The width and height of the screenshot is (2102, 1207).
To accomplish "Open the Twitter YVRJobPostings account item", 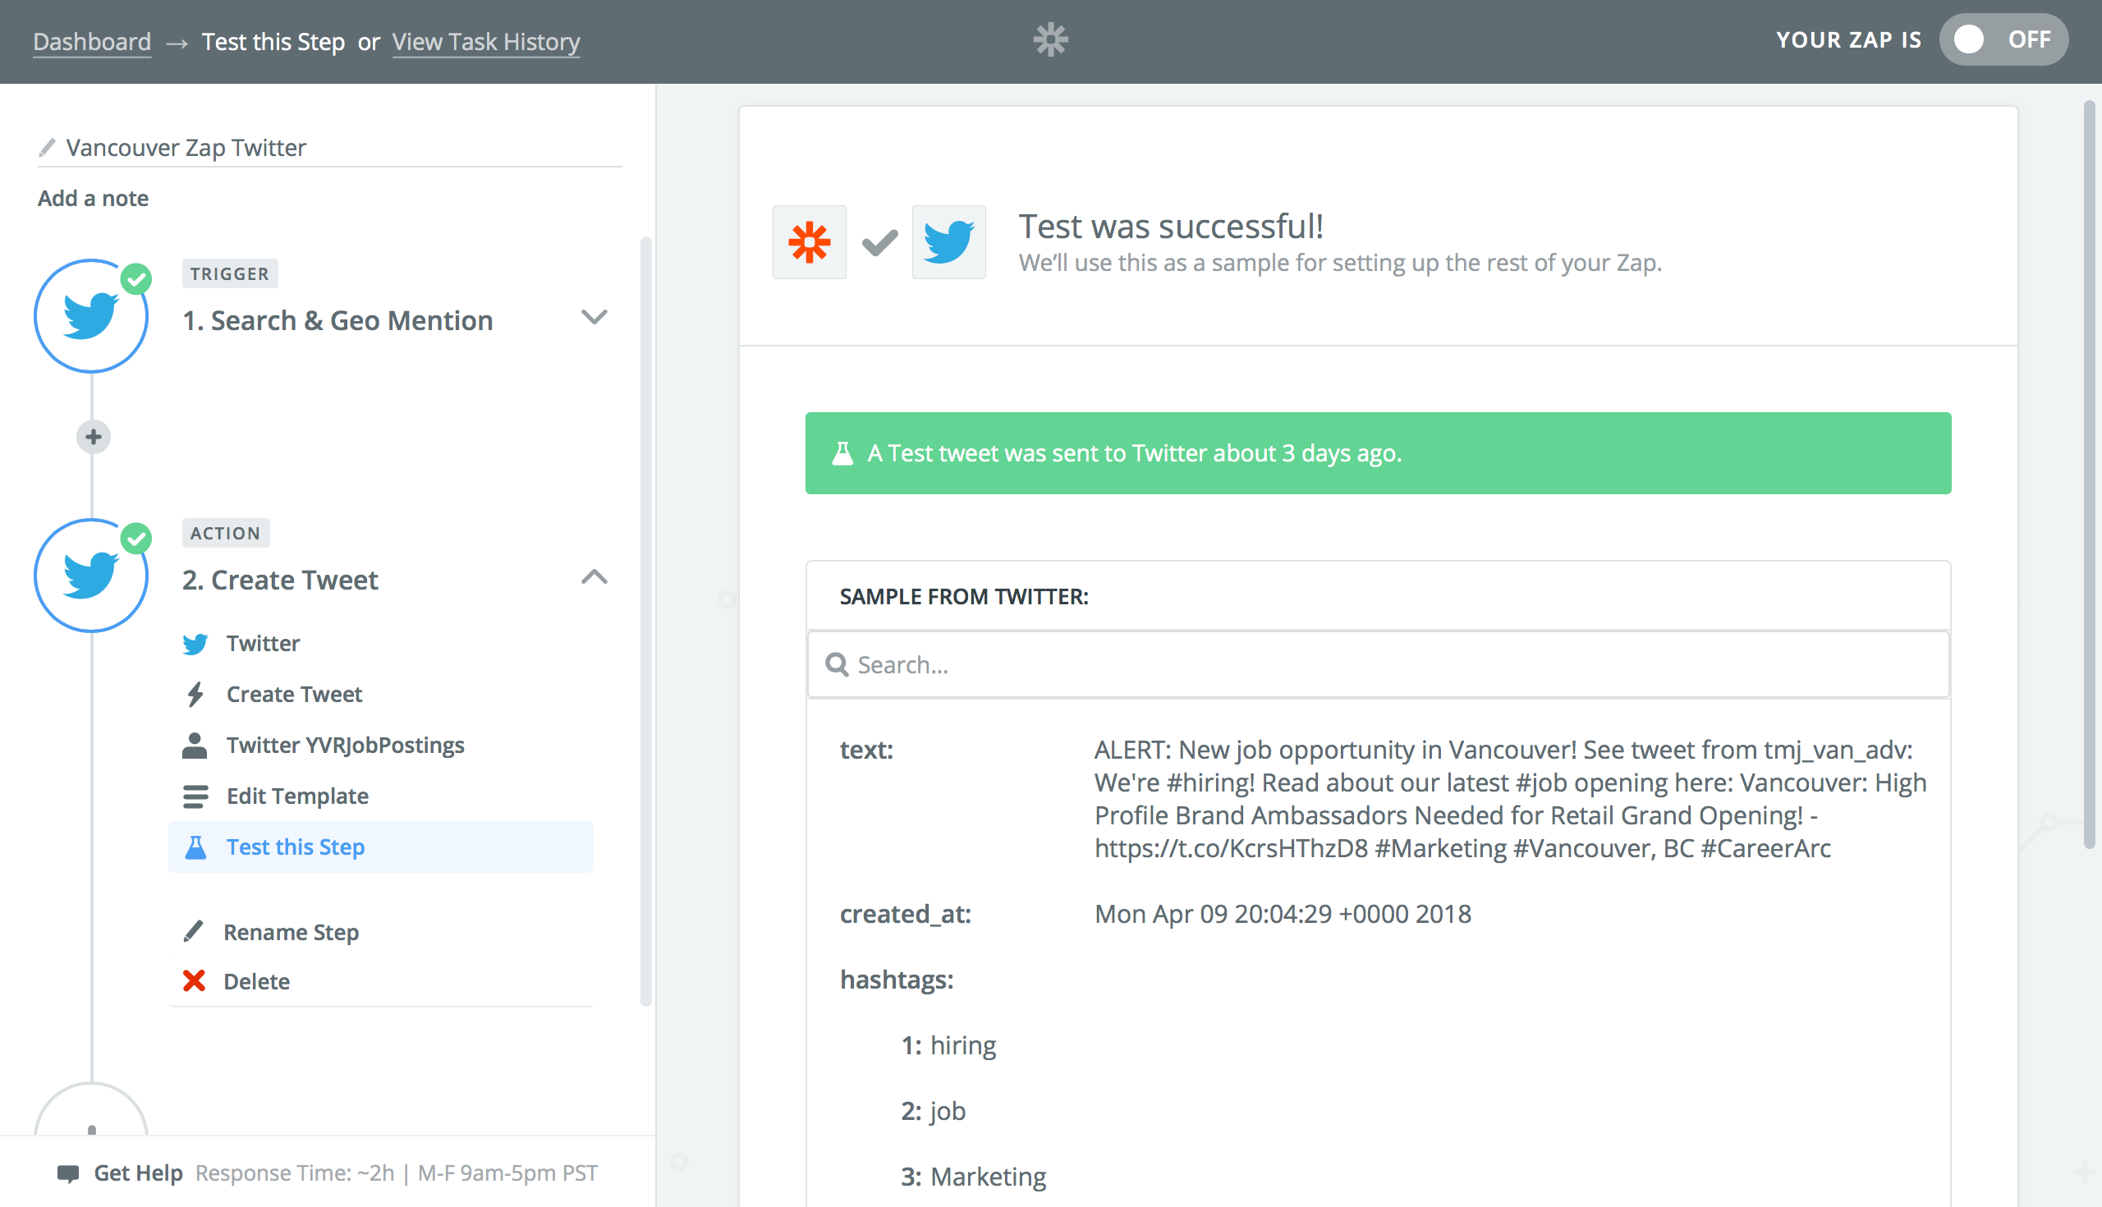I will pyautogui.click(x=381, y=746).
